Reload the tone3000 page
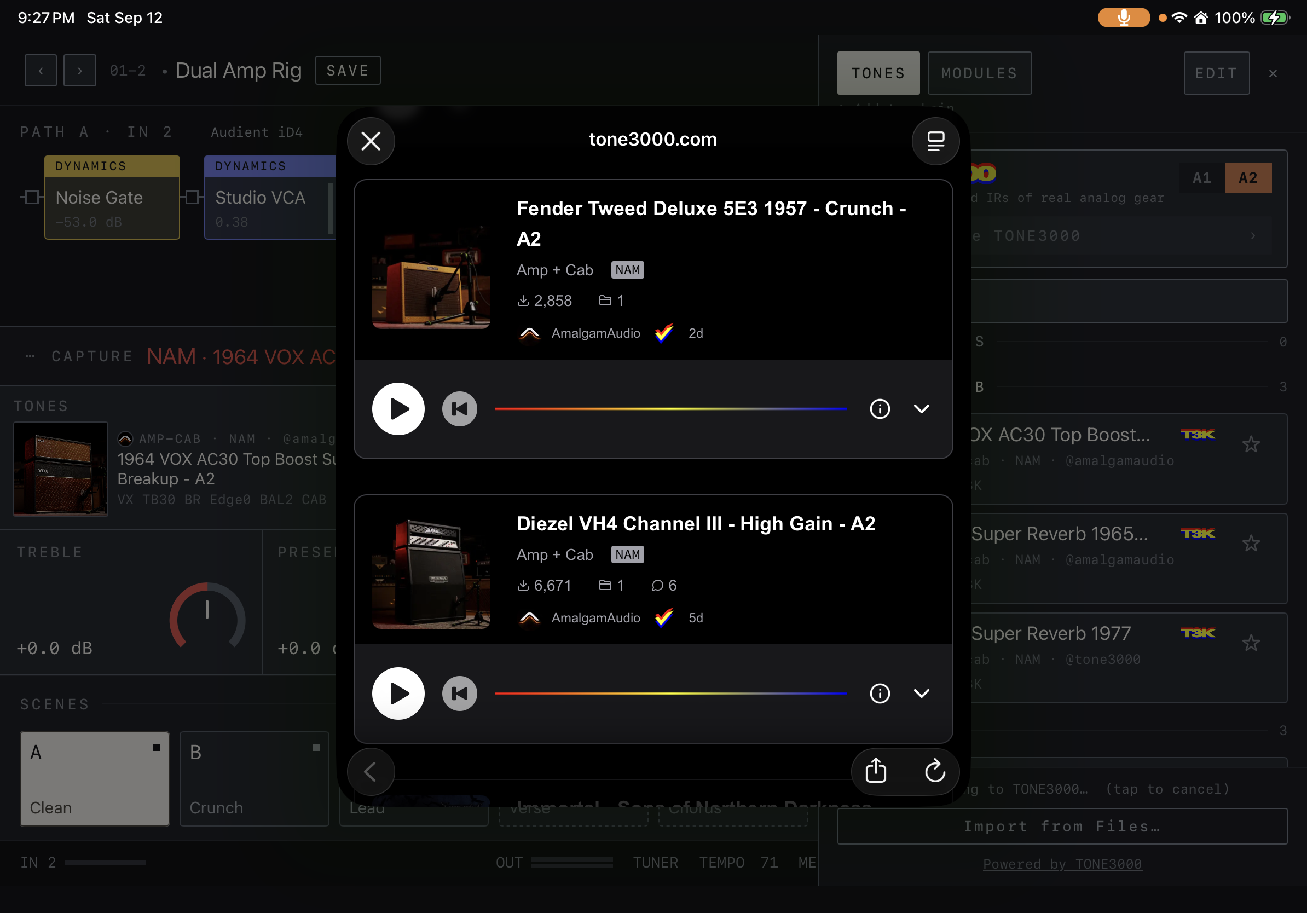 click(935, 772)
